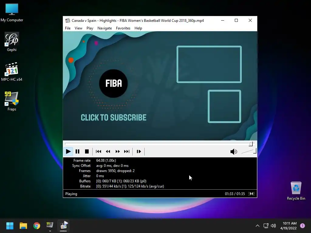Click the Sync Offset value

pyautogui.click(x=112, y=166)
